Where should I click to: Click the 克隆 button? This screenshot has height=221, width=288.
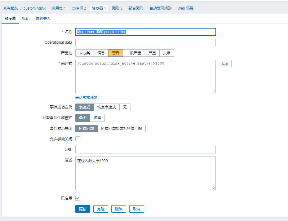[101, 209]
